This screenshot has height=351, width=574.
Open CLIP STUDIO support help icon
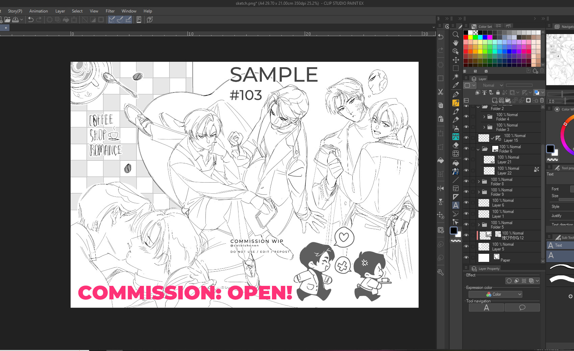click(150, 20)
